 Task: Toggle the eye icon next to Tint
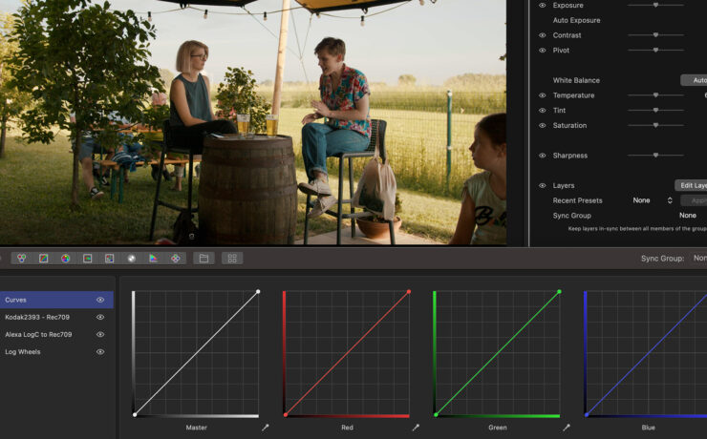tap(543, 111)
